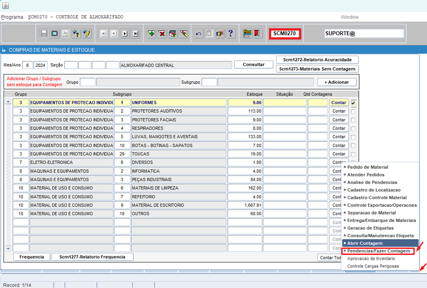Open Scm1273-Materiais Sem Contagem report
Screen dimensions: 427x288
[x=317, y=69]
